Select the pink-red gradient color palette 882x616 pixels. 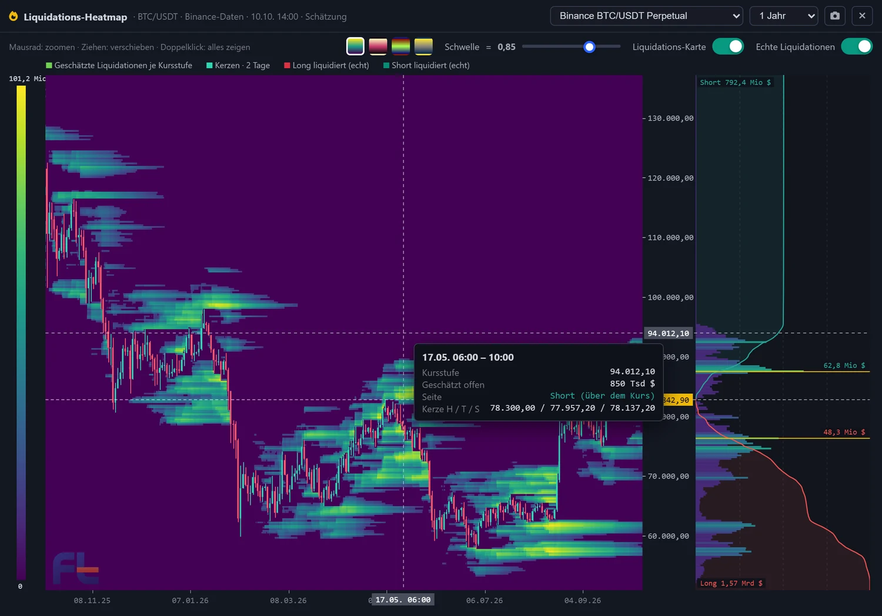click(x=378, y=46)
